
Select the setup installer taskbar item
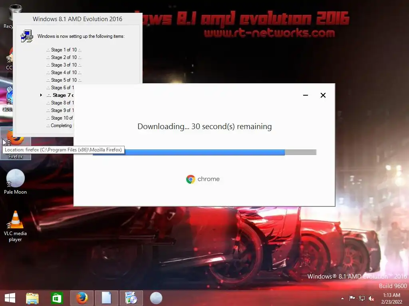click(131, 298)
